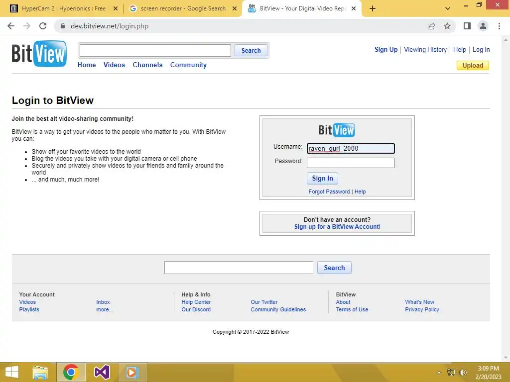
Task: Open footer more... link
Action: [105, 309]
